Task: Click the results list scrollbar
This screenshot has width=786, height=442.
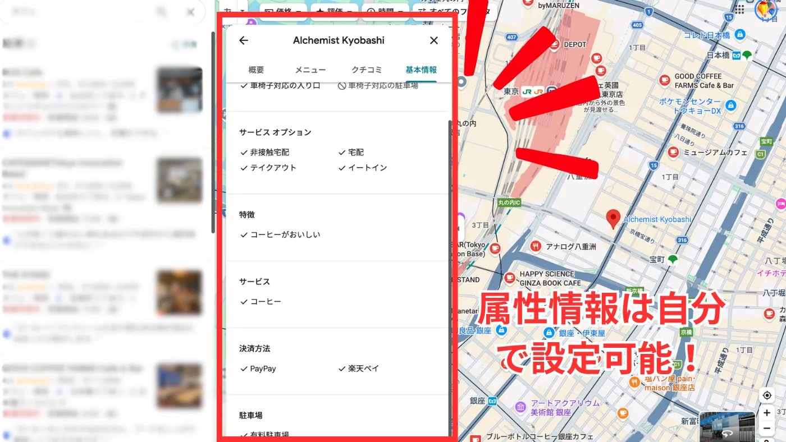Action: [x=213, y=132]
